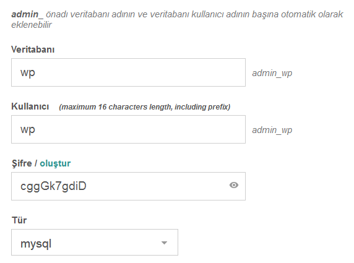
Task: Click the Veritabanı field label
Action: point(33,50)
